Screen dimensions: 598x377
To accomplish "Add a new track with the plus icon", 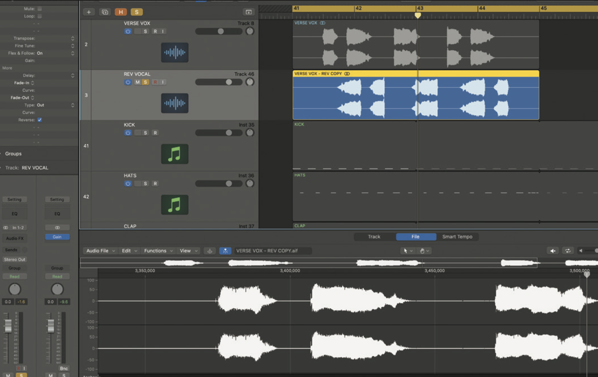I will (x=89, y=11).
